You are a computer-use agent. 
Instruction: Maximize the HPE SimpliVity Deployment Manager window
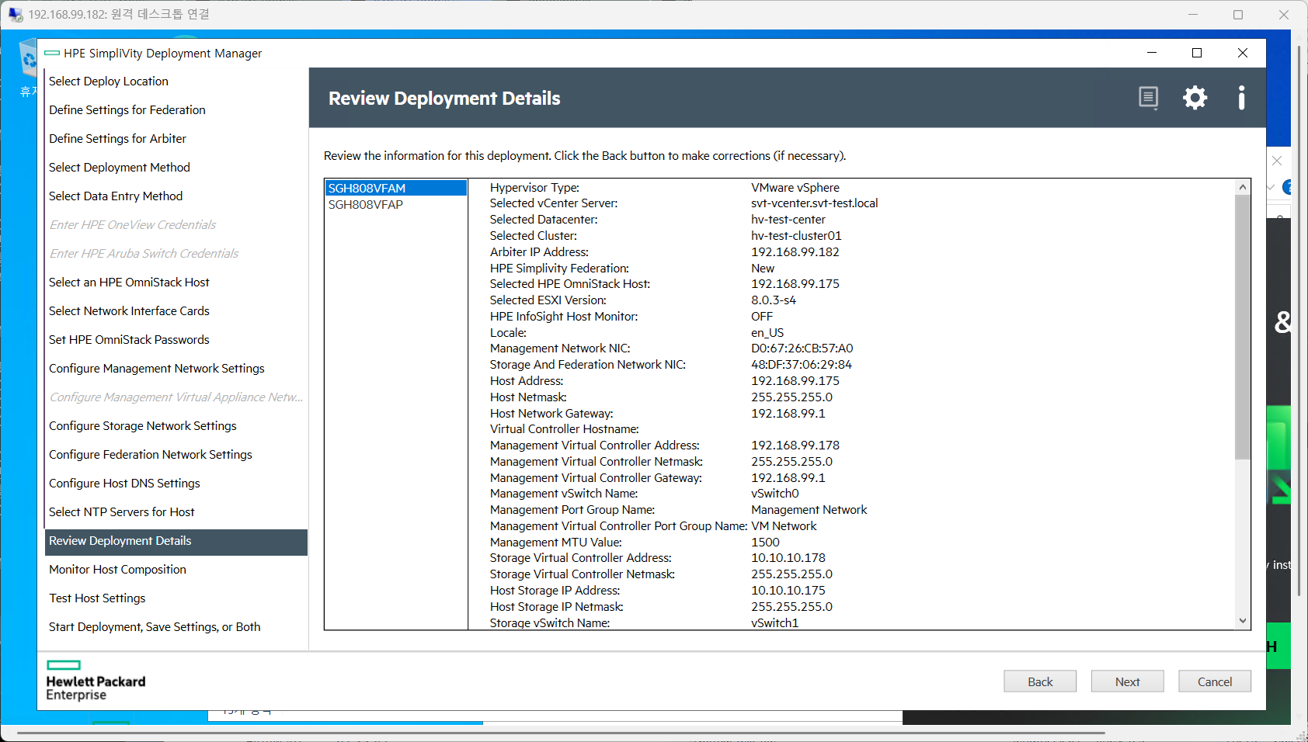point(1197,53)
